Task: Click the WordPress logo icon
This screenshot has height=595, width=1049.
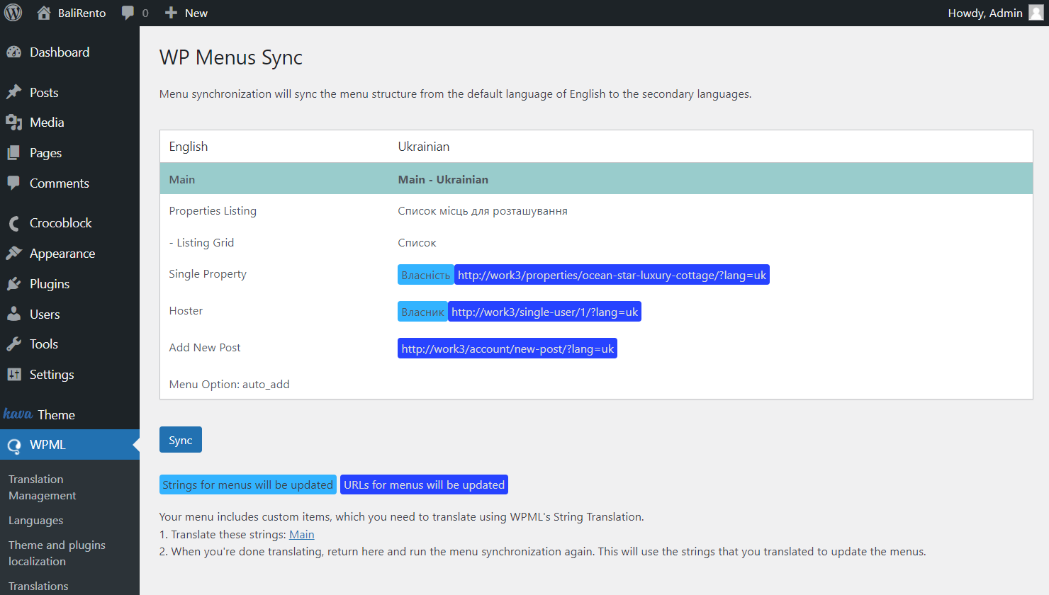Action: (13, 13)
